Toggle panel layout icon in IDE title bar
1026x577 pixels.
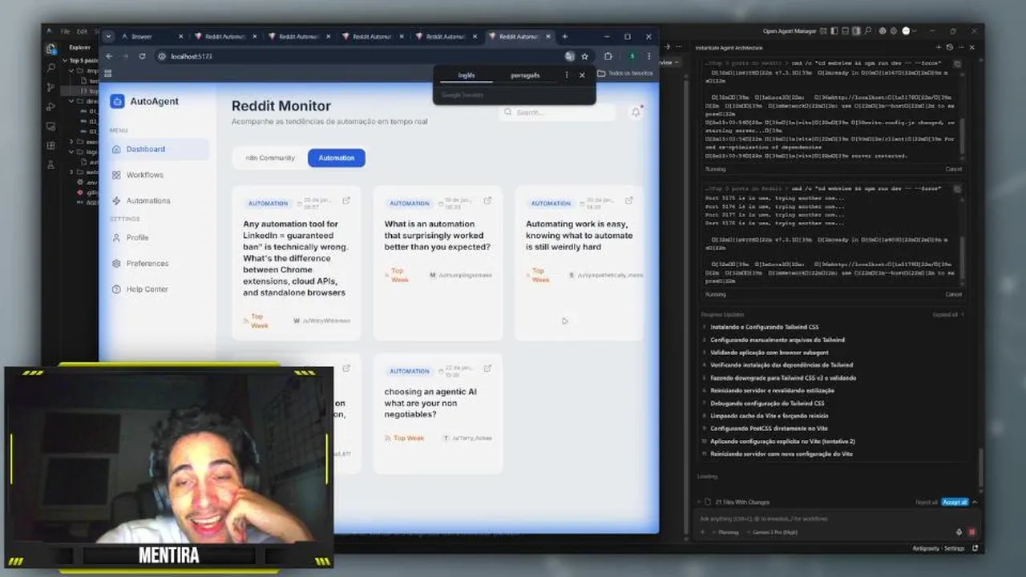844,31
